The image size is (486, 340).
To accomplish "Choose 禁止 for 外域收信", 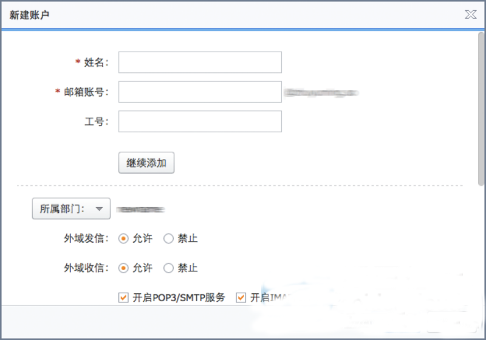I will (x=169, y=268).
